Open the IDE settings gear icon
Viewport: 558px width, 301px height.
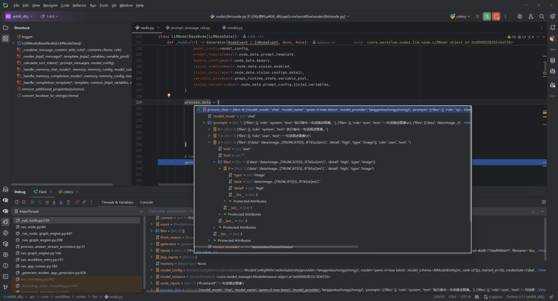[552, 17]
